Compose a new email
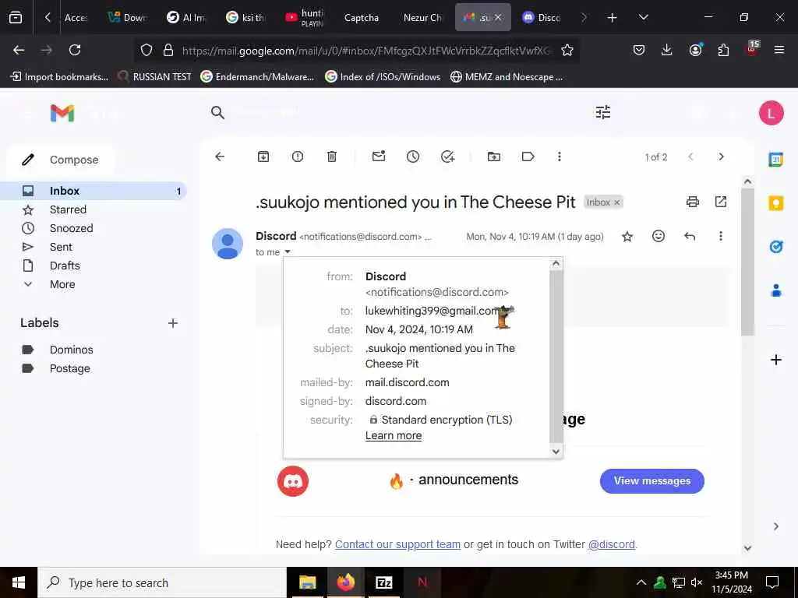The height and width of the screenshot is (598, 798). [61, 160]
